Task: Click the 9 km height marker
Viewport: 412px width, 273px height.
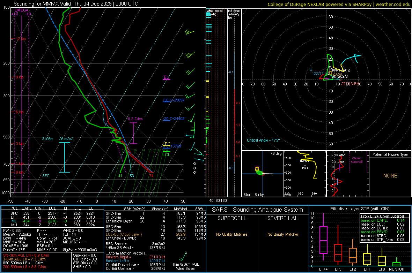Action: click(x=20, y=77)
